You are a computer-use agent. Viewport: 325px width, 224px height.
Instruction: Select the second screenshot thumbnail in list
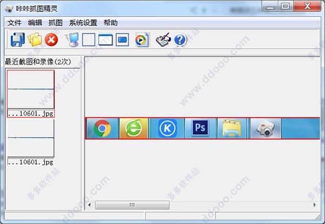click(31, 142)
